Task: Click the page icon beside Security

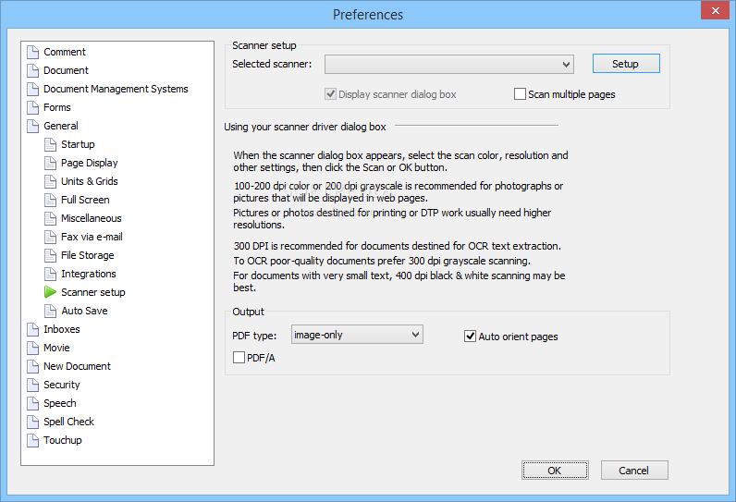Action: (x=33, y=385)
